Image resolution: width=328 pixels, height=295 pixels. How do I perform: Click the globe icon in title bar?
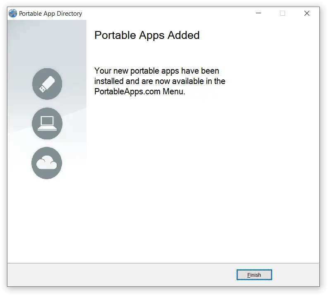tap(13, 13)
